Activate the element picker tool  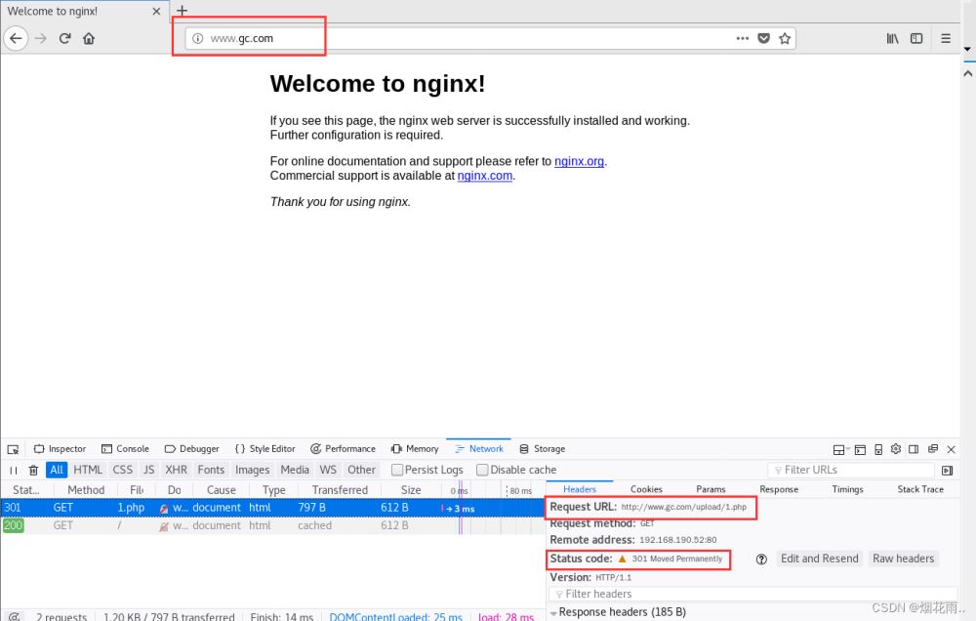pyautogui.click(x=13, y=449)
